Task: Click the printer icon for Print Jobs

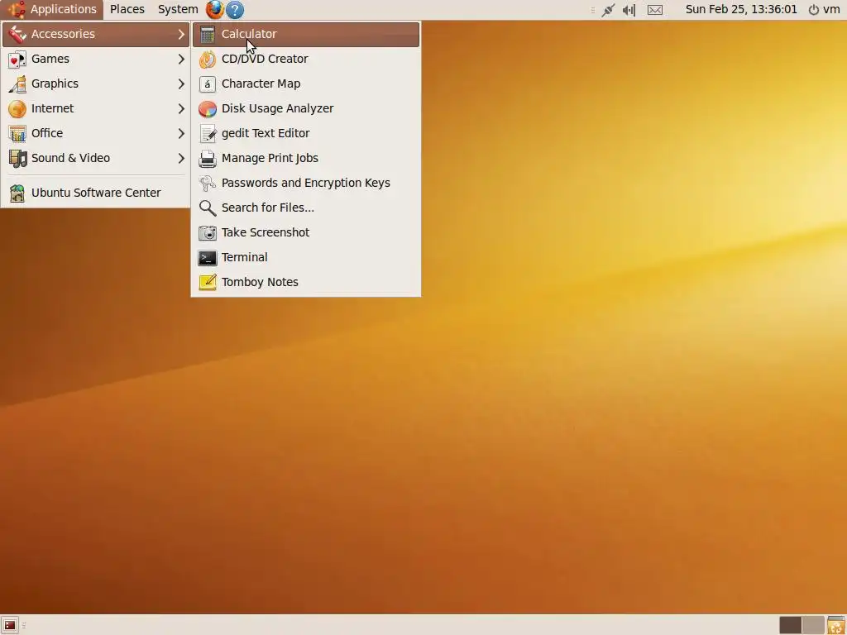Action: (208, 158)
